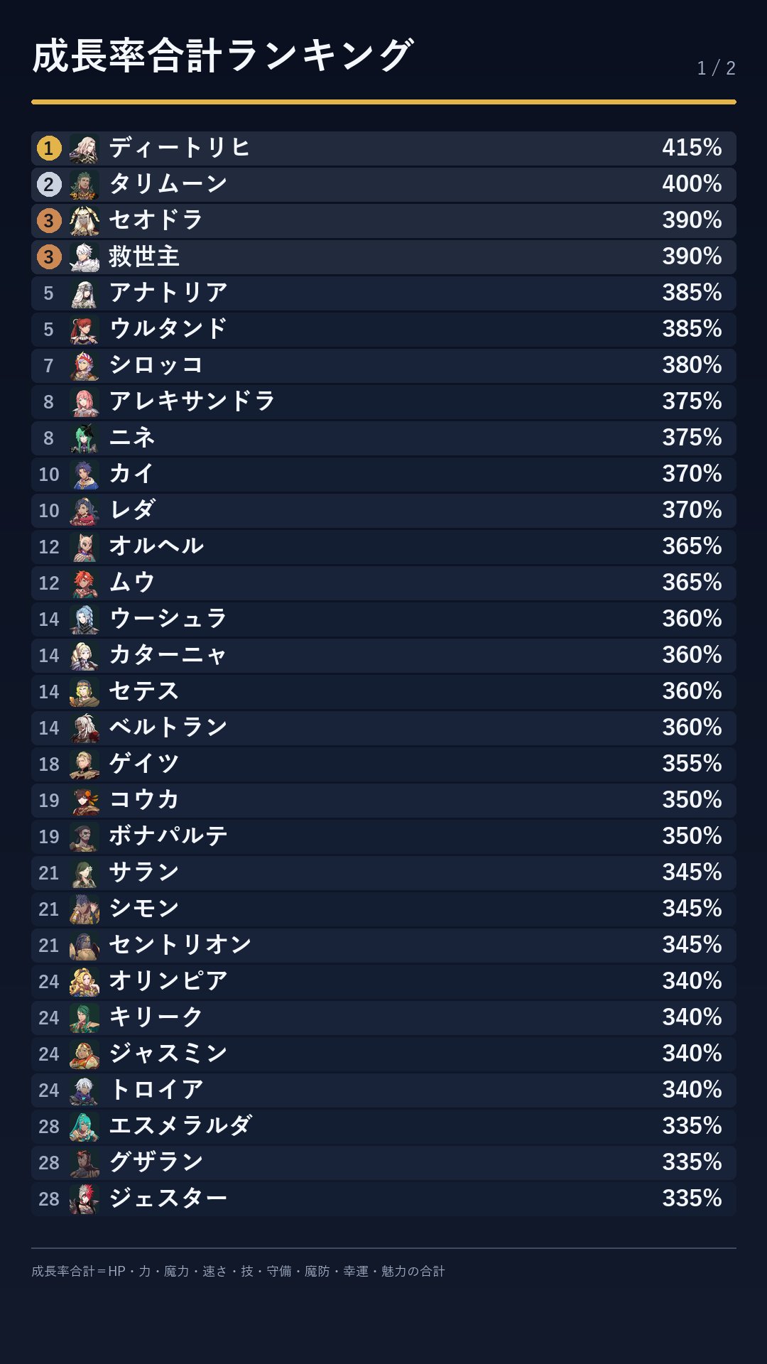Click the 415% total for ディートリヒ
Screen dimensions: 767x1364
pos(692,148)
